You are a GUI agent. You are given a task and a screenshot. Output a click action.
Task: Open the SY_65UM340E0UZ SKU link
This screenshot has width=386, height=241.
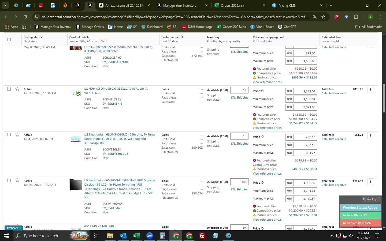115,154
